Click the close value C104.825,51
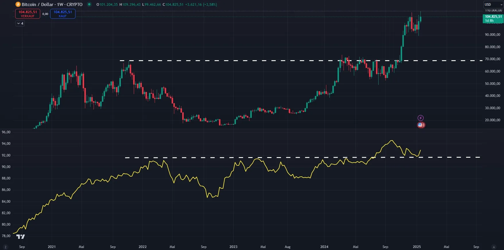This screenshot has width=504, height=250. (173, 5)
